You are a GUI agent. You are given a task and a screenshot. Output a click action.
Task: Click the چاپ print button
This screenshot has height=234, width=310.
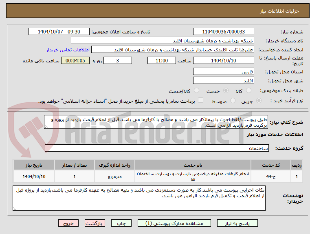coord(121,223)
